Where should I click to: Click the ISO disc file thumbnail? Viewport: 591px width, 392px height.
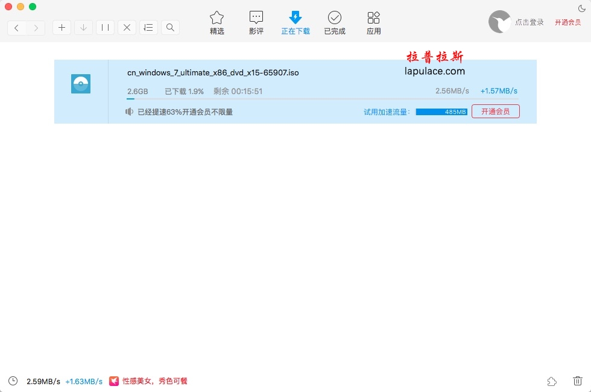tap(81, 84)
